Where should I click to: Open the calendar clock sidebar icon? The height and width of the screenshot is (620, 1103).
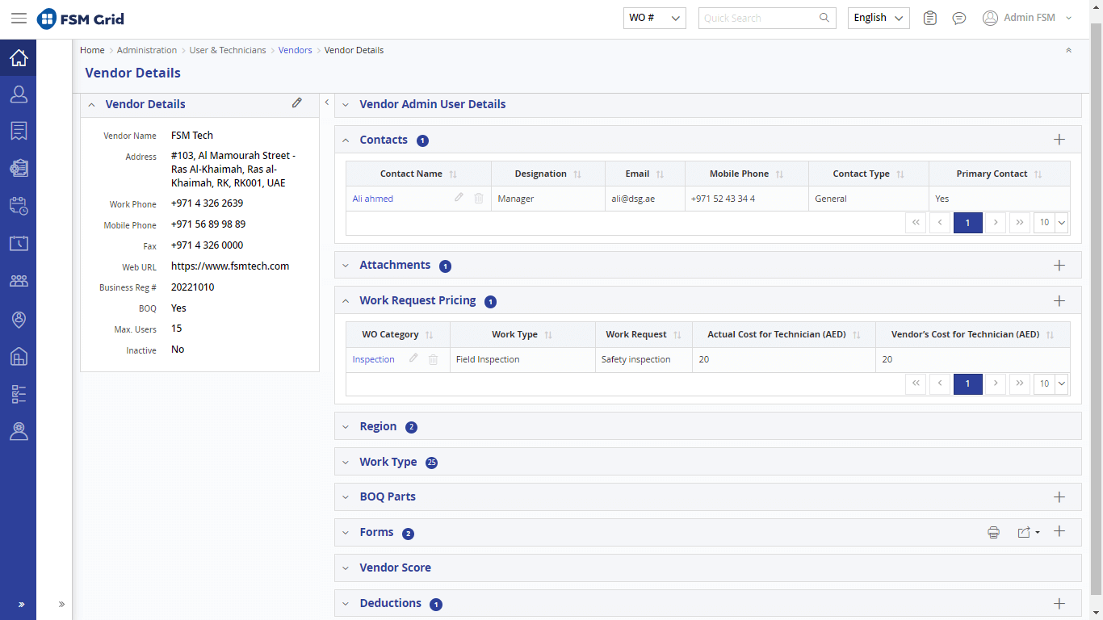point(19,206)
